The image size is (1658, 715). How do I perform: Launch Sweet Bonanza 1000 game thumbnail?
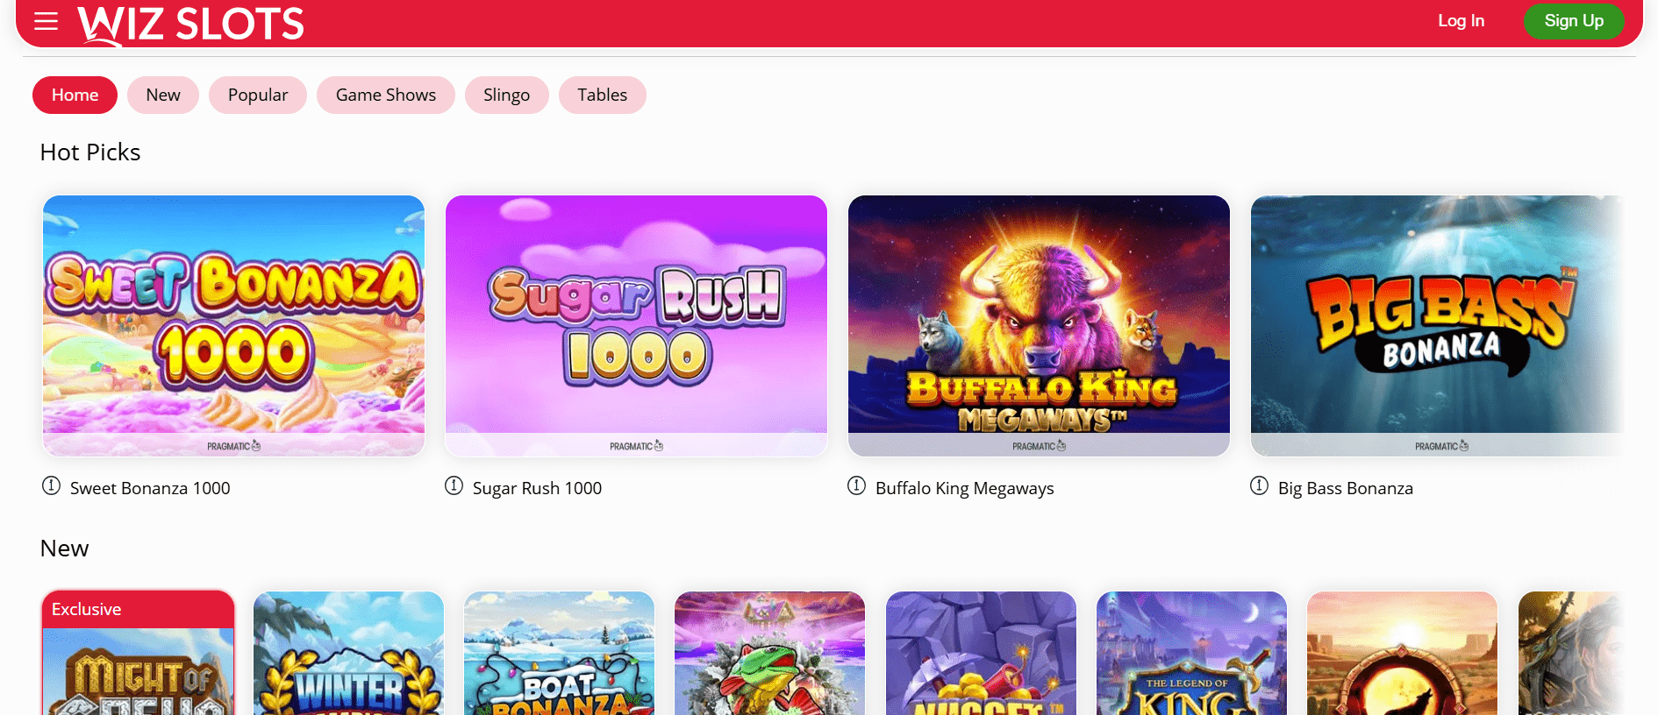233,326
